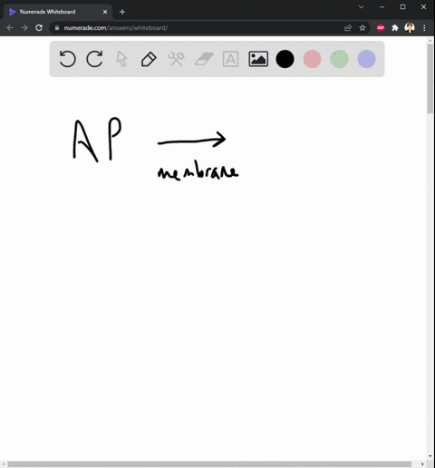Screen dimensions: 435x468
Task: Select the pointer selection tool
Action: point(121,59)
